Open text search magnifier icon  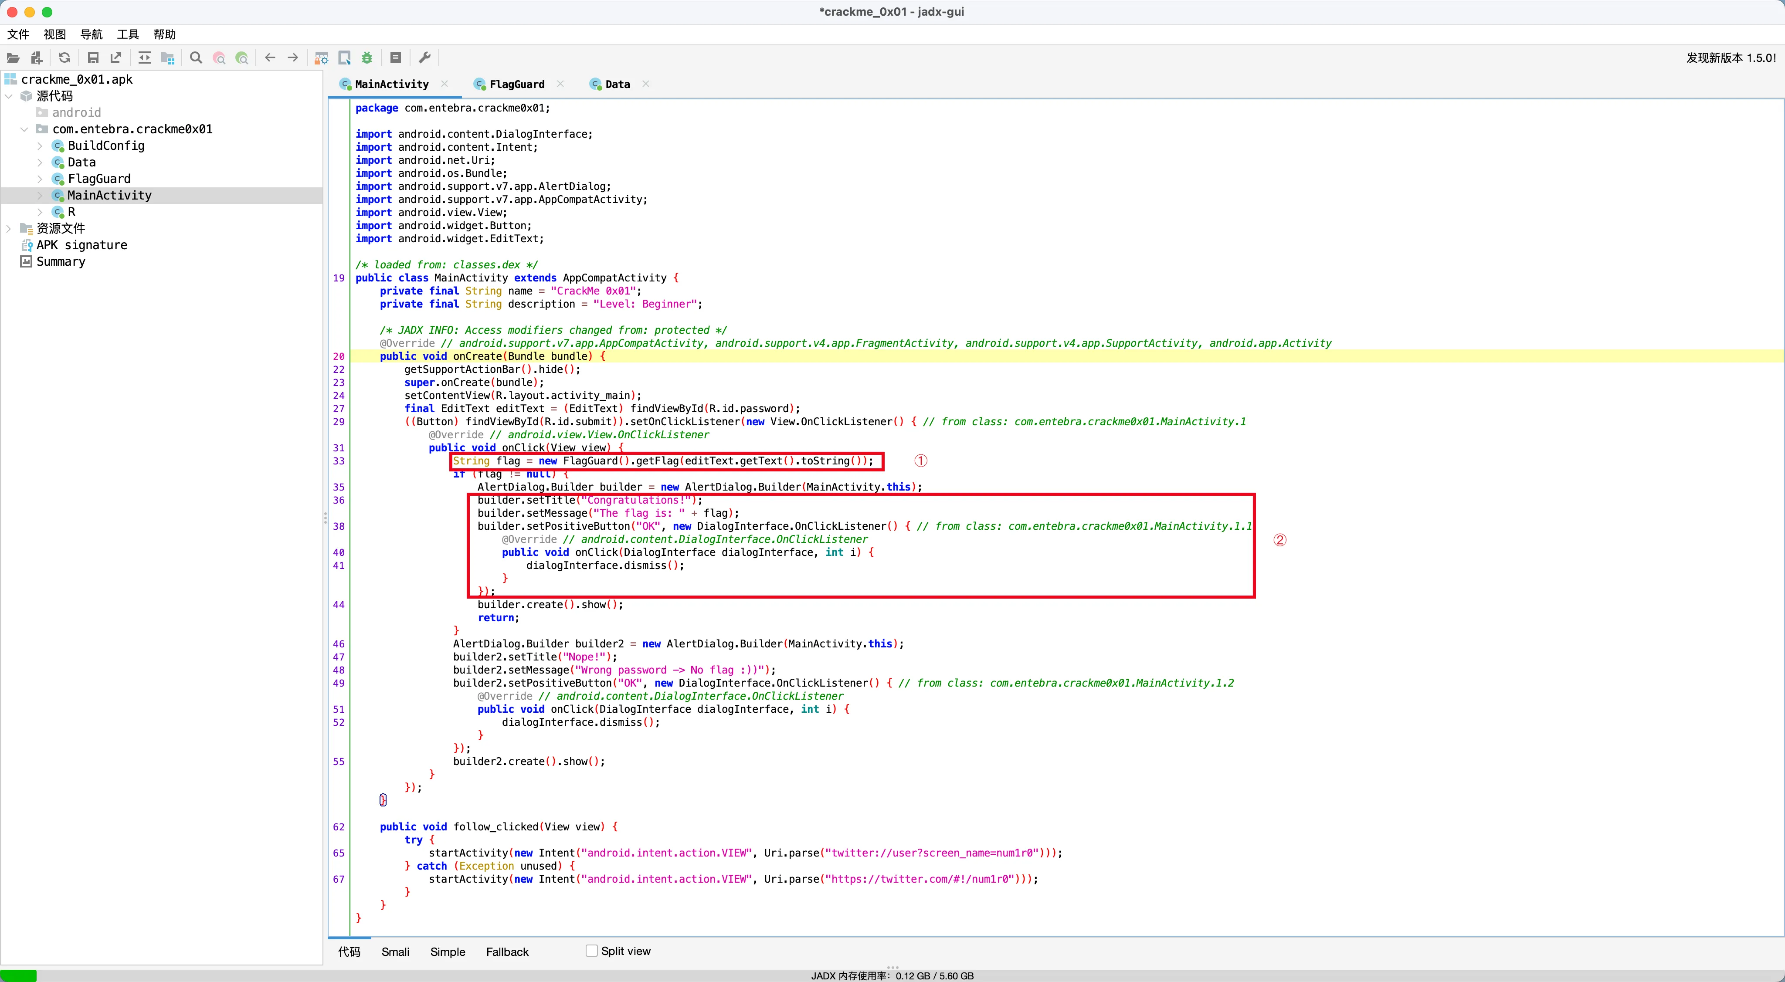click(x=196, y=58)
